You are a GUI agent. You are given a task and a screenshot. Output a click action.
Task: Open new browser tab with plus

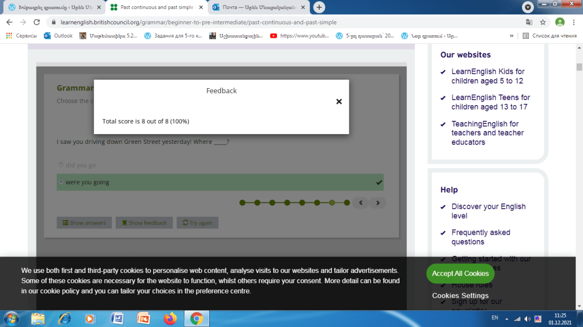pos(319,7)
